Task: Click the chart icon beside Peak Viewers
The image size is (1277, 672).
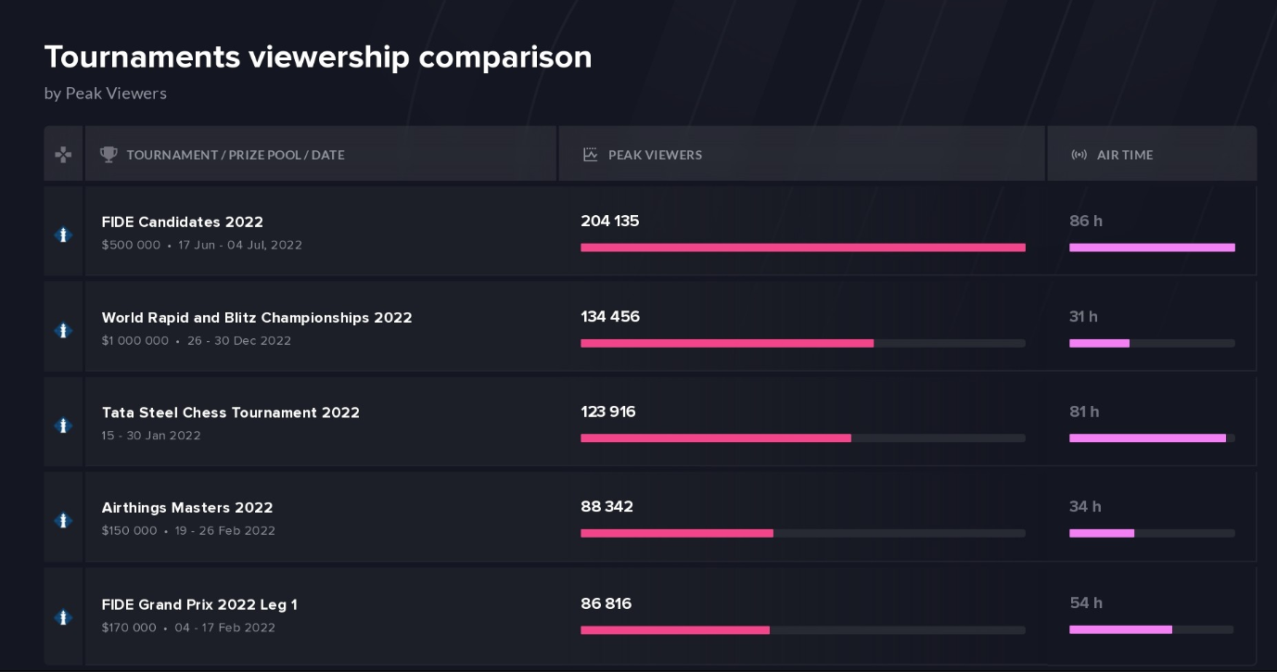Action: (x=590, y=155)
